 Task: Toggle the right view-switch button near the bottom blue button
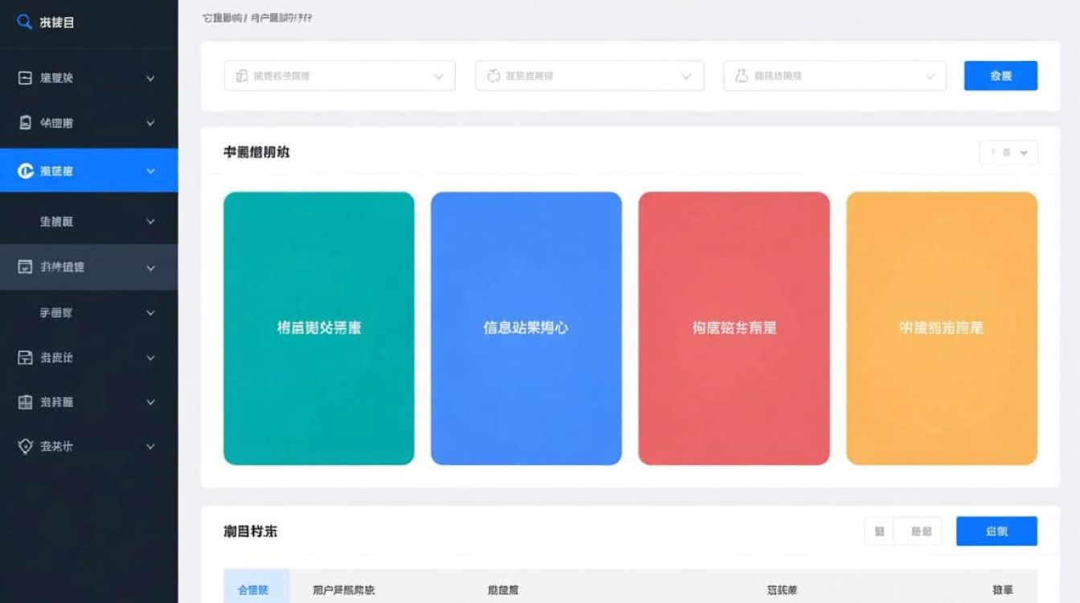918,531
